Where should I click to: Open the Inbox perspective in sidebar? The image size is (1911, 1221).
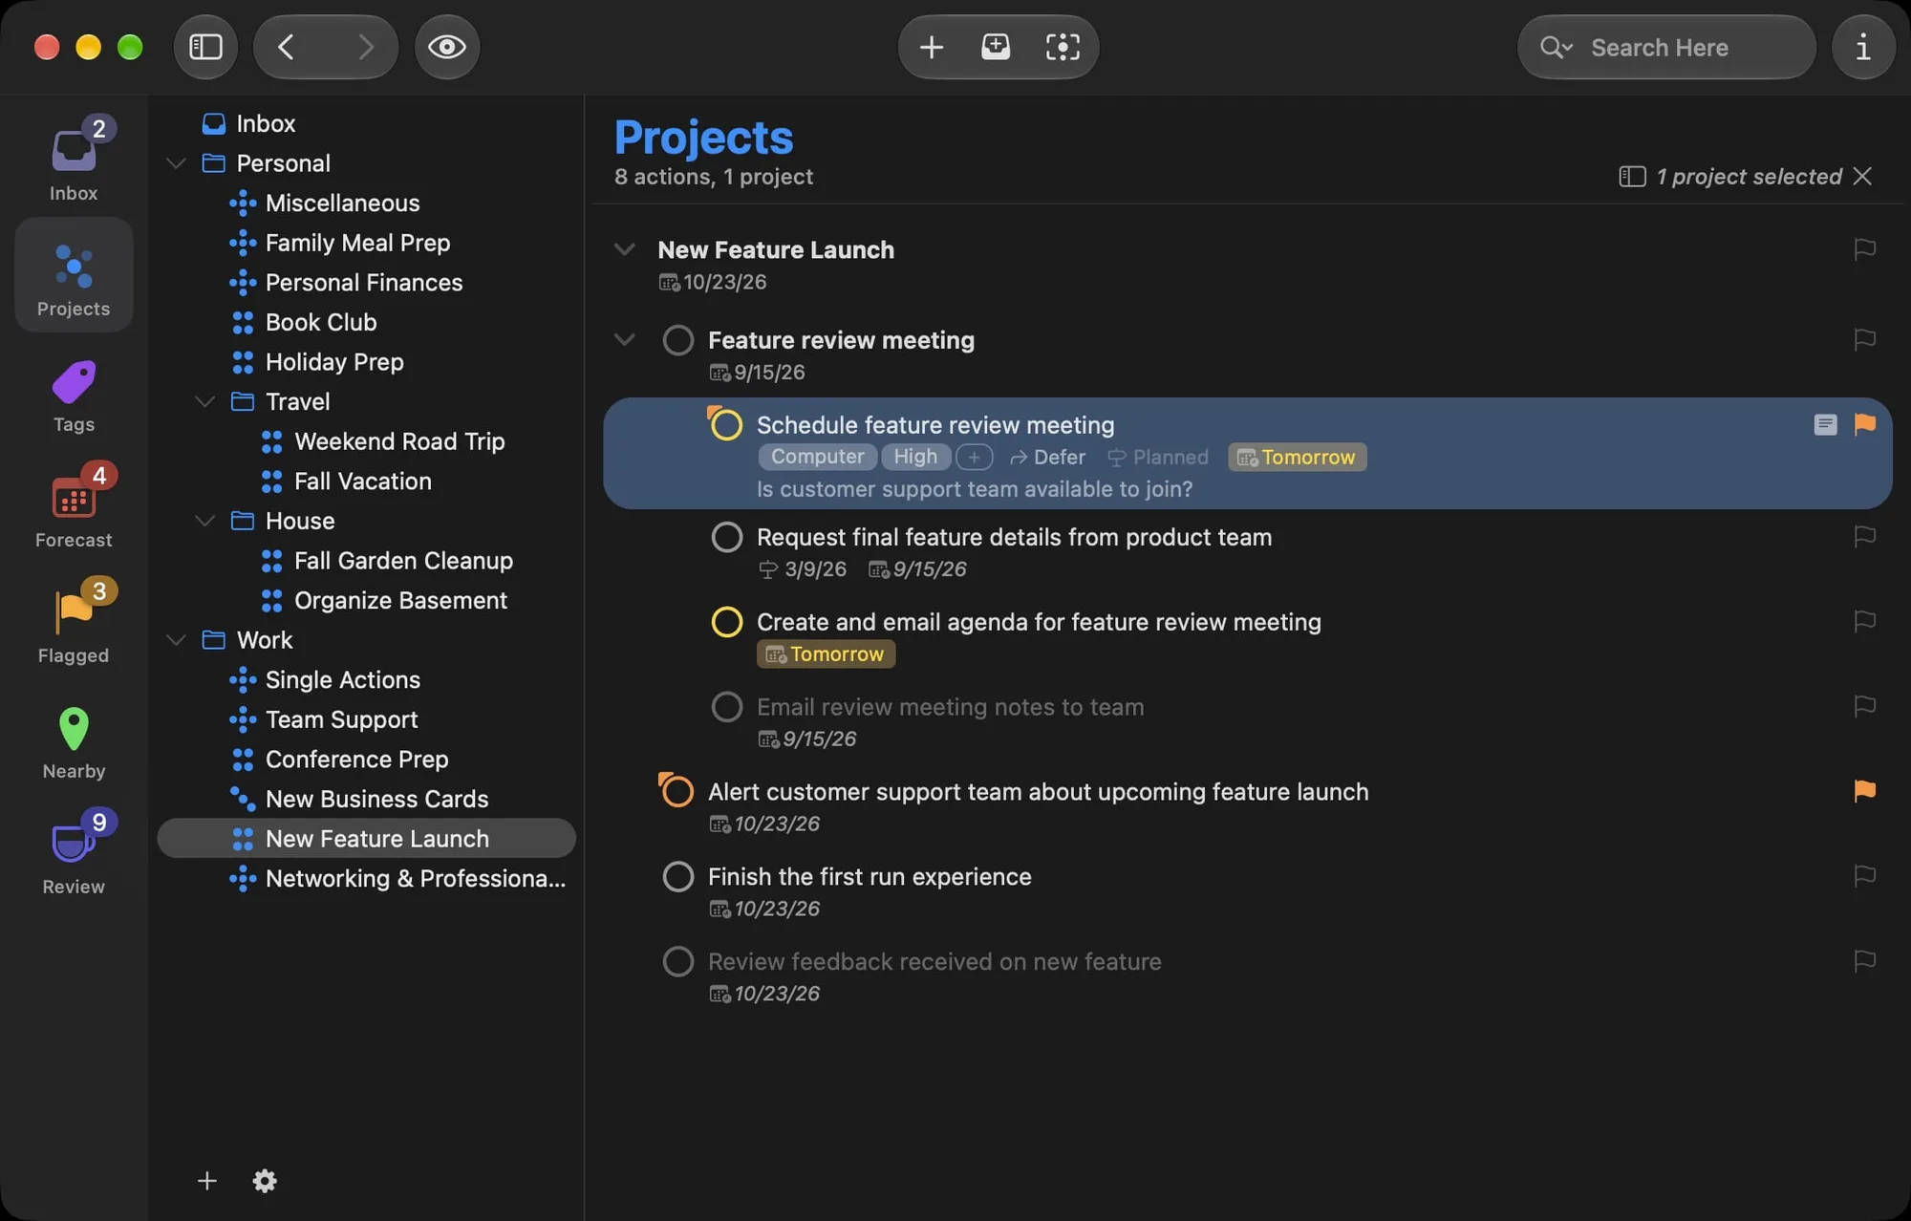tap(74, 160)
